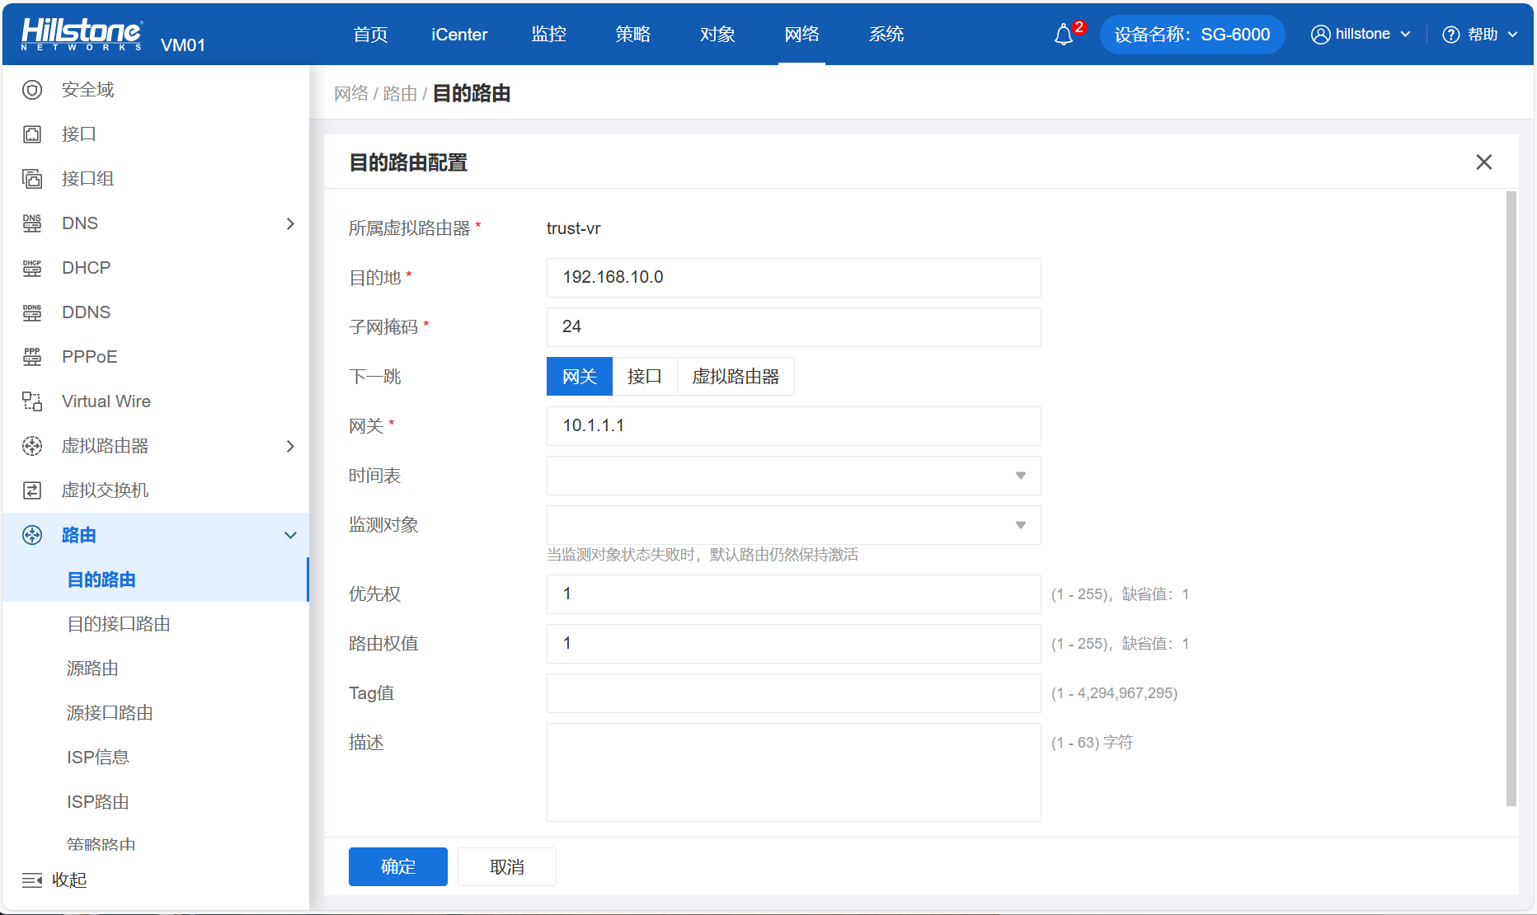Click the hillstone user account icon
The height and width of the screenshot is (915, 1537).
(x=1320, y=35)
